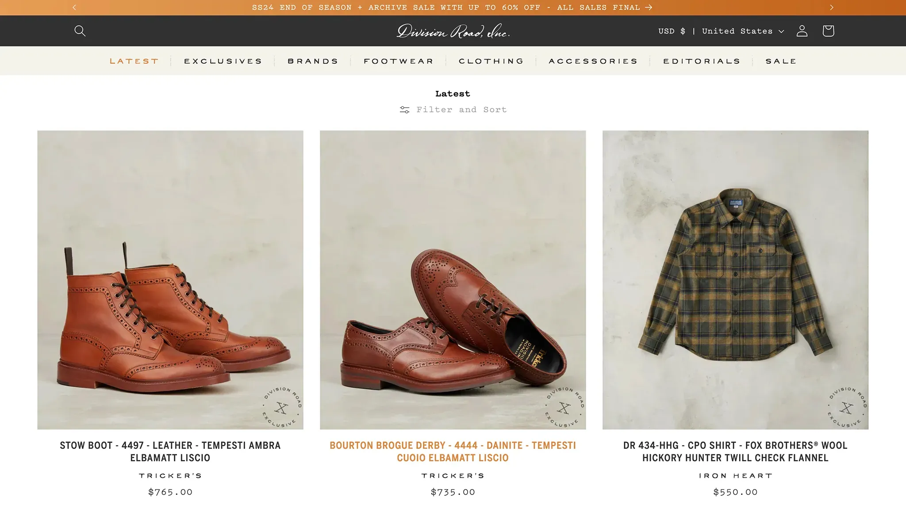
Task: Open the Footwear navigation menu
Action: pos(399,61)
